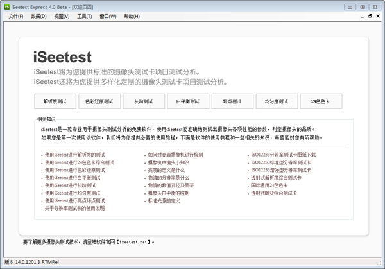Viewport: 385px width, 269px height.
Task: Choose the 白平衡测试 button
Action: click(x=188, y=101)
